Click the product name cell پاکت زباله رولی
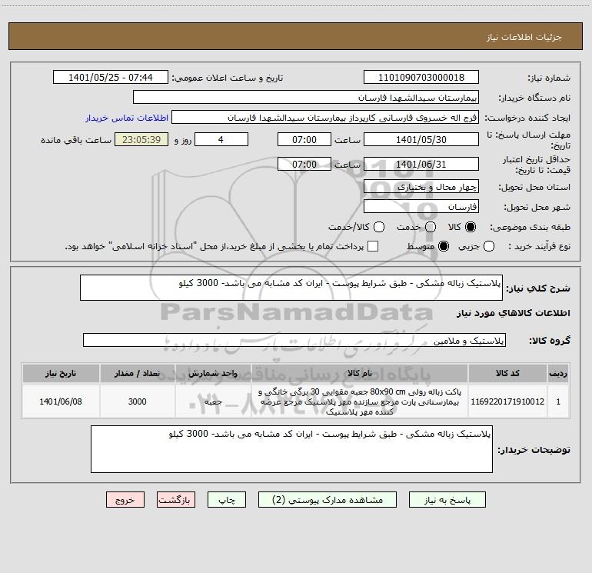 click(x=360, y=401)
